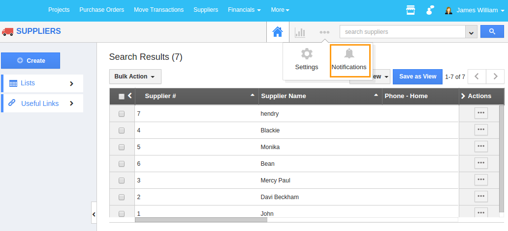Click into the search suppliers field
Viewport: 508px width, 231px height.
(402, 32)
